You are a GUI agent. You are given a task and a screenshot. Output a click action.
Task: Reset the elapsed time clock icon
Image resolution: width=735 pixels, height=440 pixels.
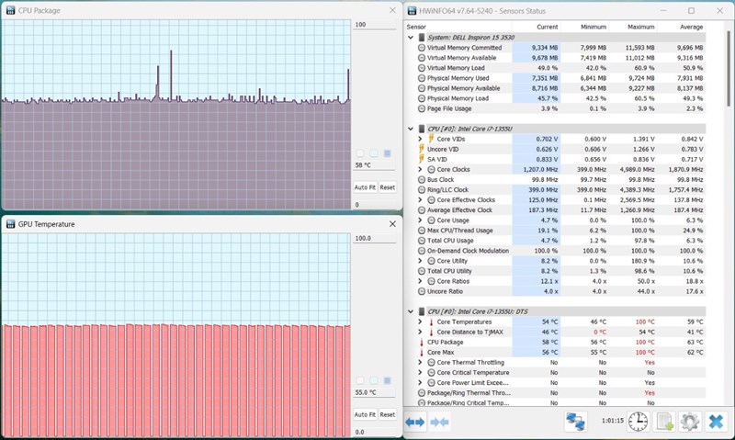(638, 422)
